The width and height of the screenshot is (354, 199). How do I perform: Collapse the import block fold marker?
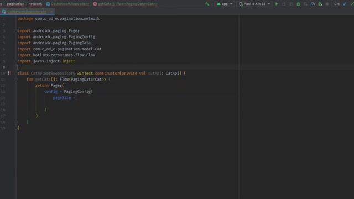click(x=16, y=31)
